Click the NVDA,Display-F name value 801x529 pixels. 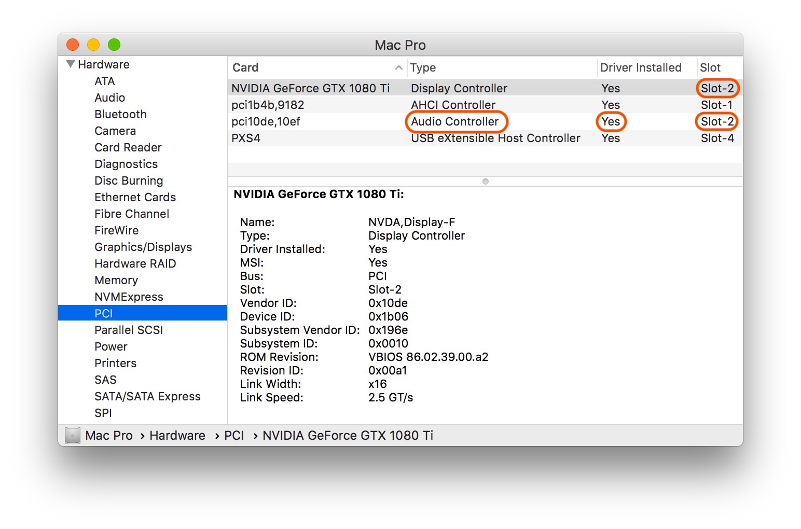tap(412, 222)
